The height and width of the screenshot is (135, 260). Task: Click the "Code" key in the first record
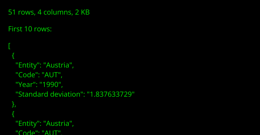[26, 75]
